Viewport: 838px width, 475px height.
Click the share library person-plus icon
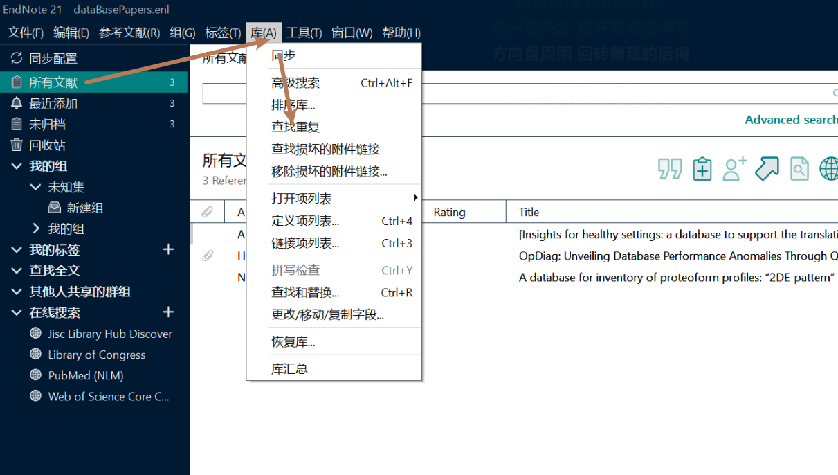734,169
